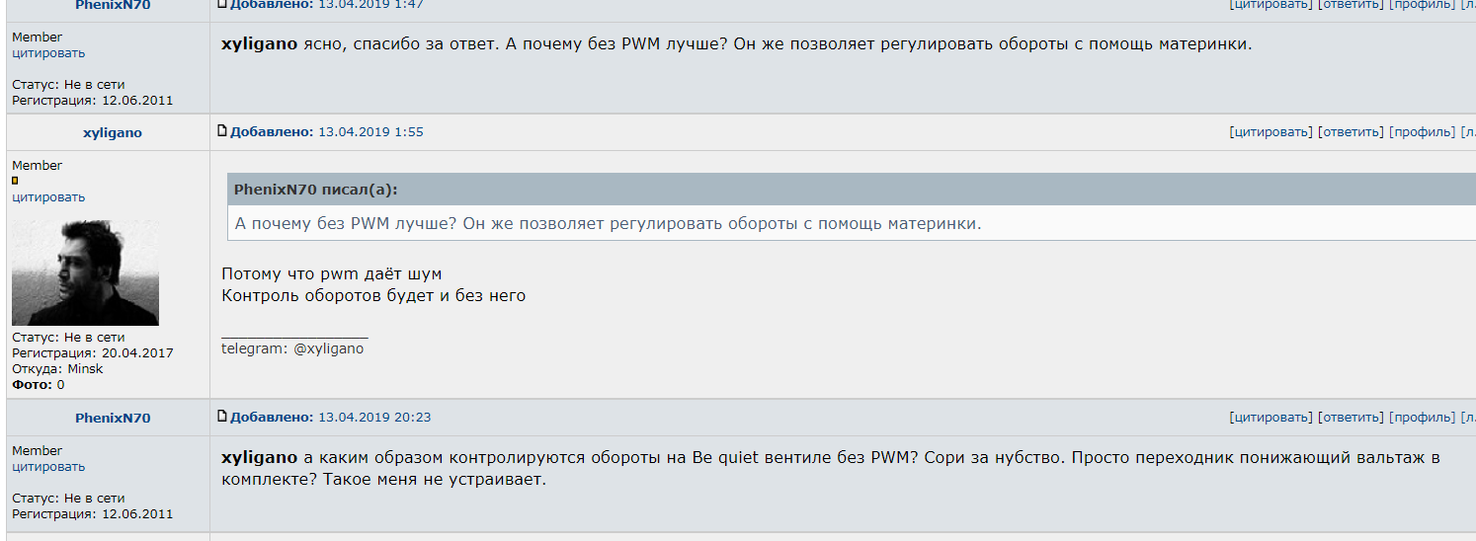Click the цитировать link in xyligano's sidebar
This screenshot has width=1476, height=541.
click(x=48, y=197)
